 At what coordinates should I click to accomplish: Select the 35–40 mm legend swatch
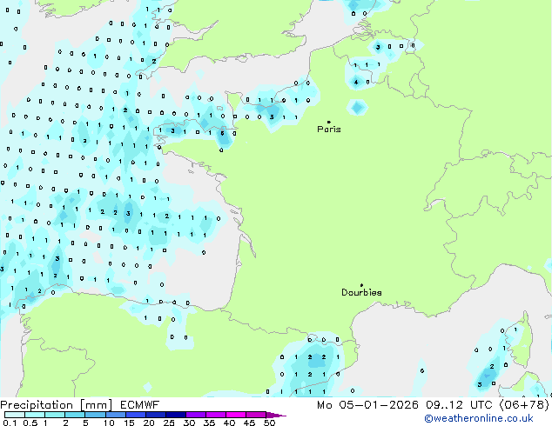point(216,415)
